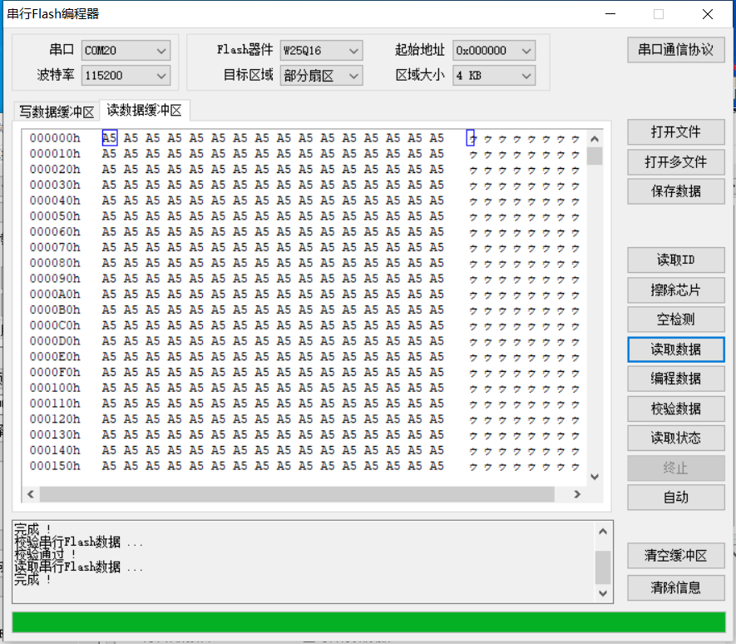Click the 自动 button

tap(676, 497)
